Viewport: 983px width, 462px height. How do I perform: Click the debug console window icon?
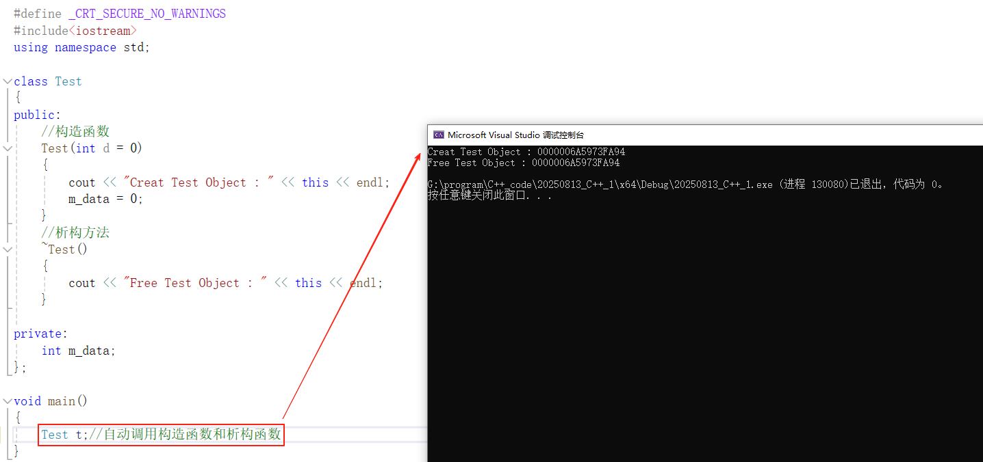(x=439, y=135)
